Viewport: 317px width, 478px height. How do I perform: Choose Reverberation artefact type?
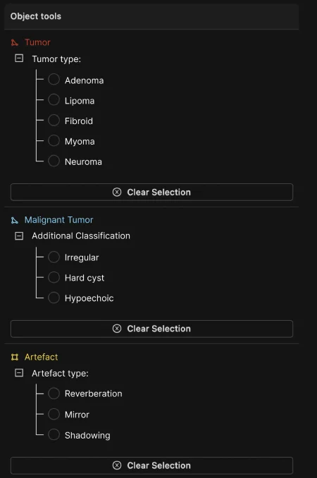[x=54, y=393]
